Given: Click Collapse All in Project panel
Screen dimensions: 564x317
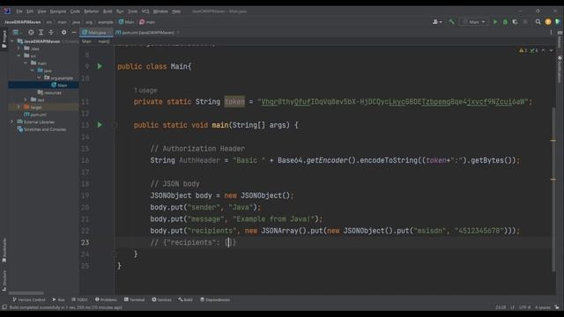Looking at the screenshot, I should click(51, 33).
